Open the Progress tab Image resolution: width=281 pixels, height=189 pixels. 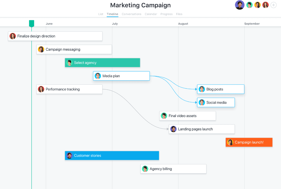(x=166, y=14)
